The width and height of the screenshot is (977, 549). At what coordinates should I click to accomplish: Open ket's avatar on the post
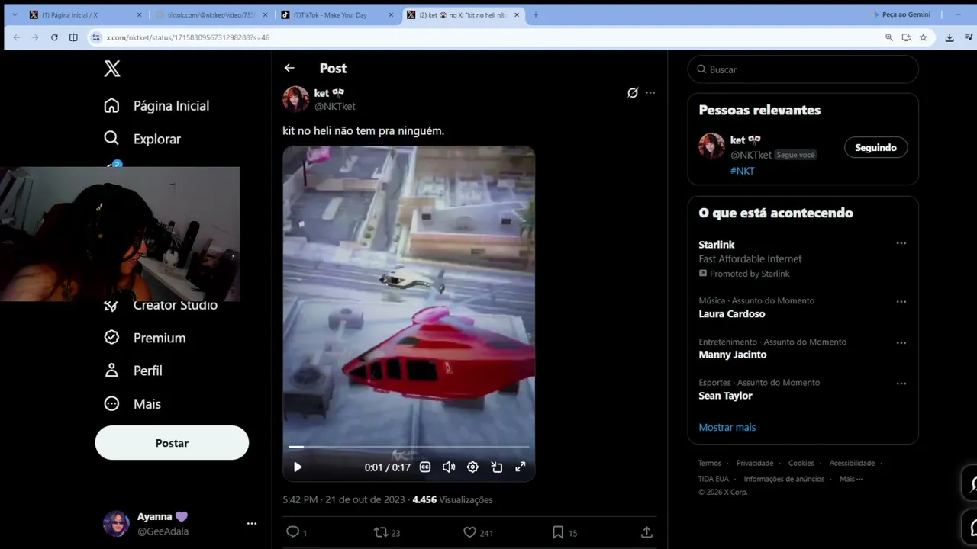[x=296, y=99]
